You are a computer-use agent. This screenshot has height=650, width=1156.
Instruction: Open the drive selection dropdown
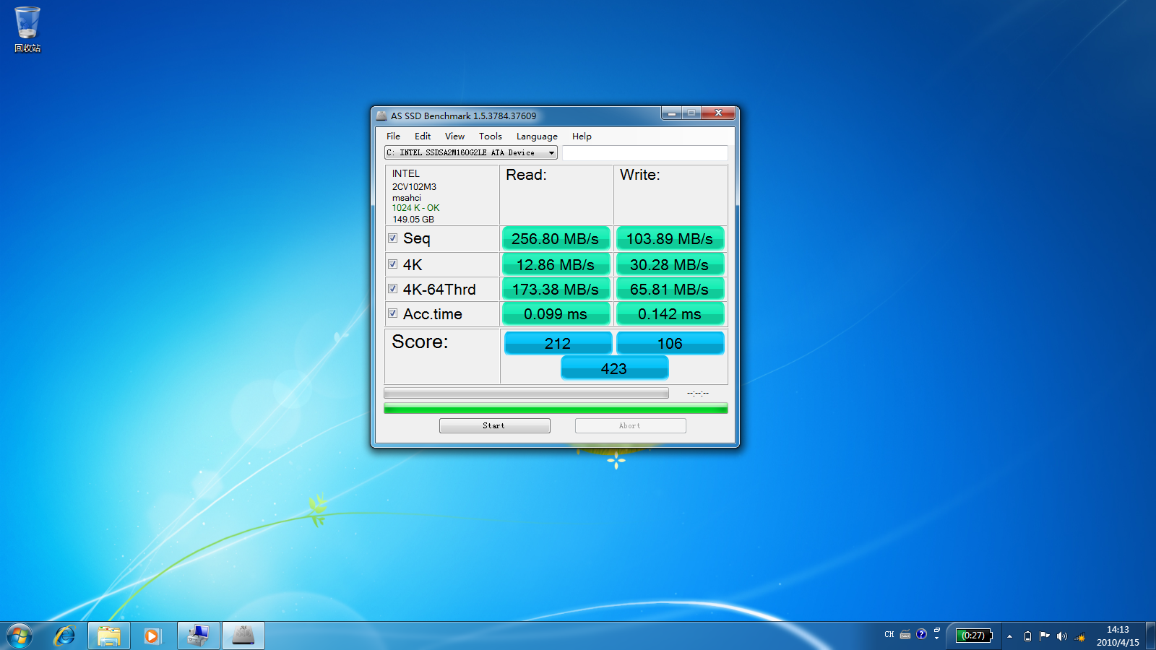[471, 152]
